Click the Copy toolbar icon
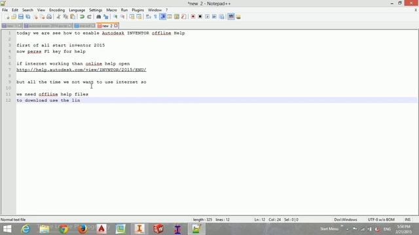Image resolution: width=419 pixels, height=235 pixels. pyautogui.click(x=65, y=17)
